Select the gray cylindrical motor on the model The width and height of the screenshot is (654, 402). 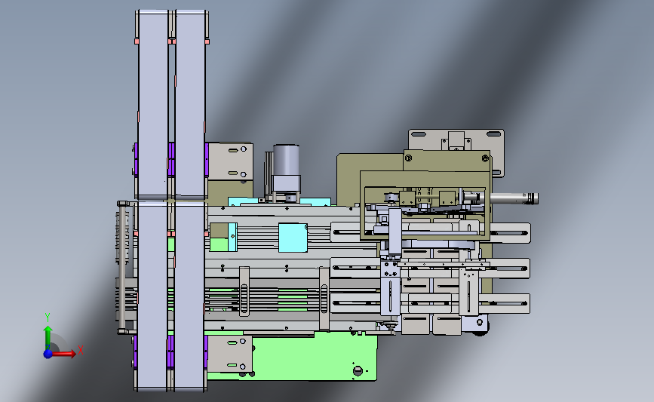click(286, 161)
